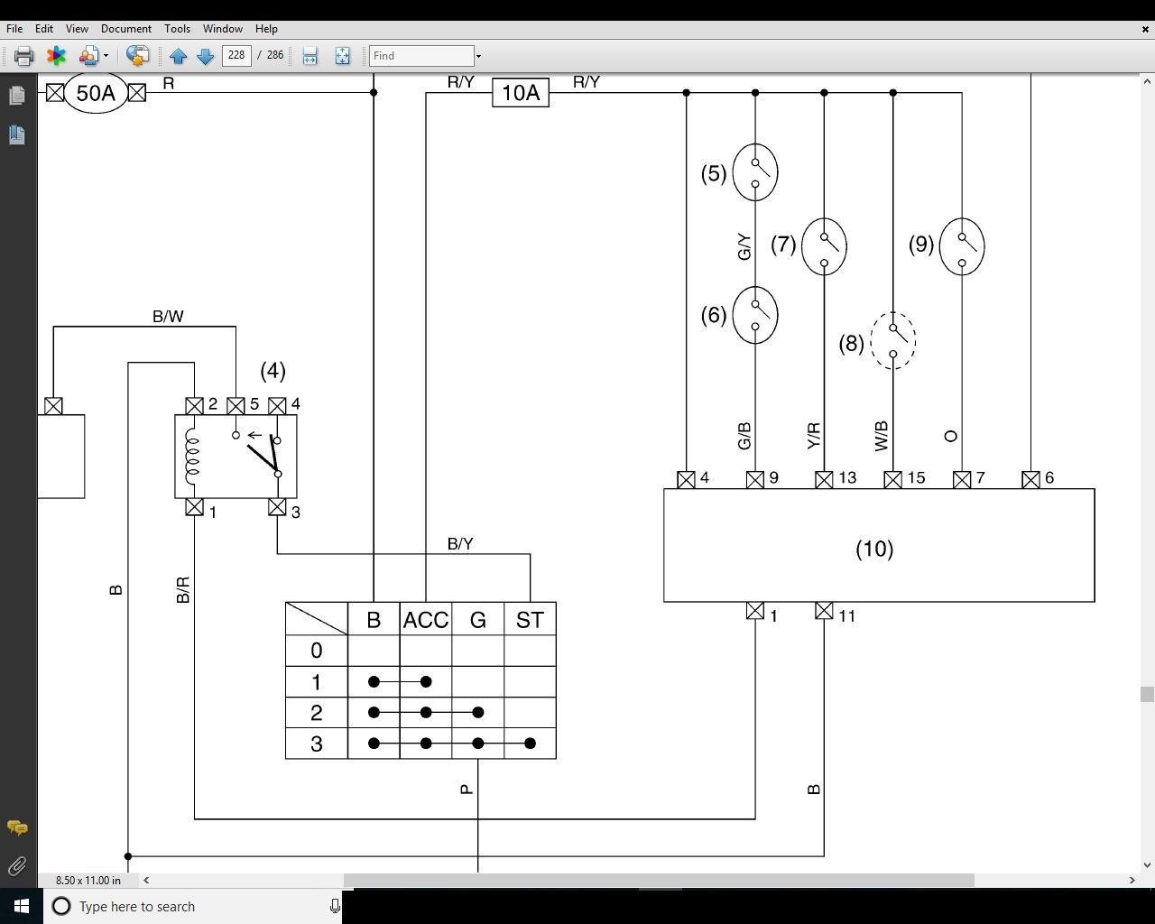1155x924 pixels.
Task: Click into the Find search box
Action: coord(420,56)
